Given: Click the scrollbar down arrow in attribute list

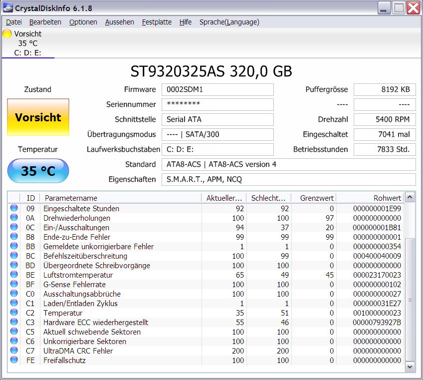Looking at the screenshot, I should [410, 367].
